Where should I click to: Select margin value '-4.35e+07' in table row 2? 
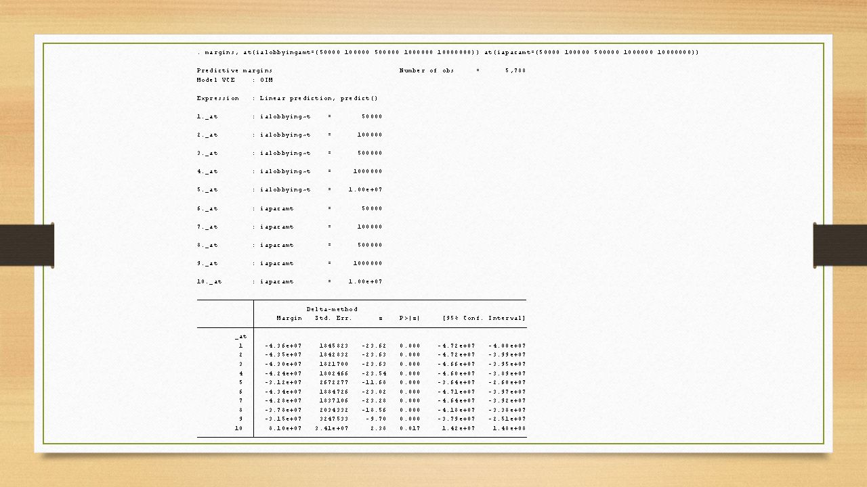tap(284, 354)
